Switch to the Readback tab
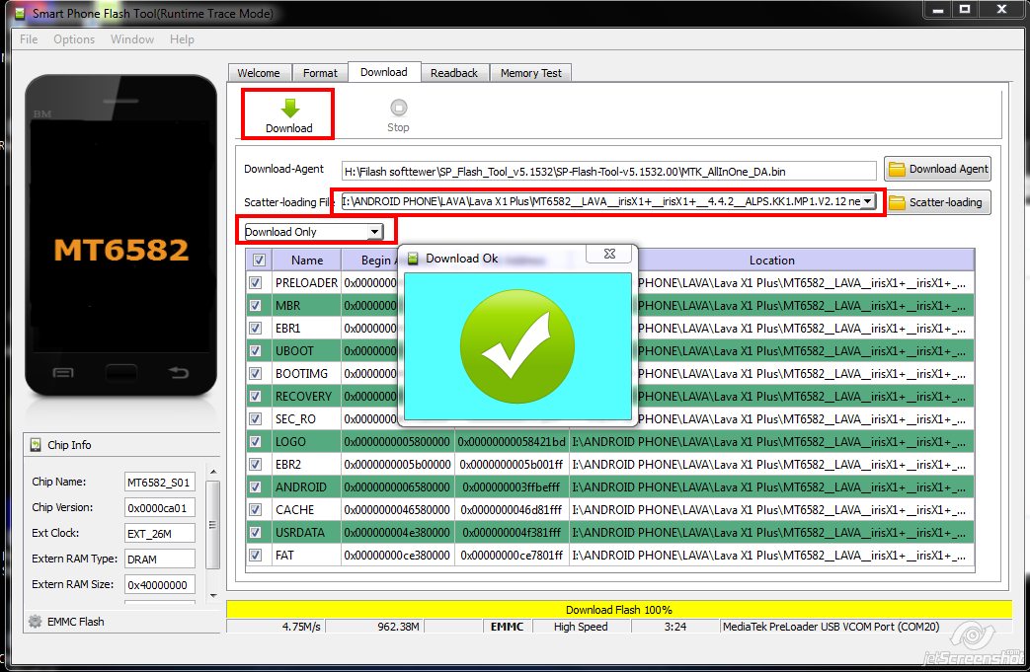 point(454,73)
